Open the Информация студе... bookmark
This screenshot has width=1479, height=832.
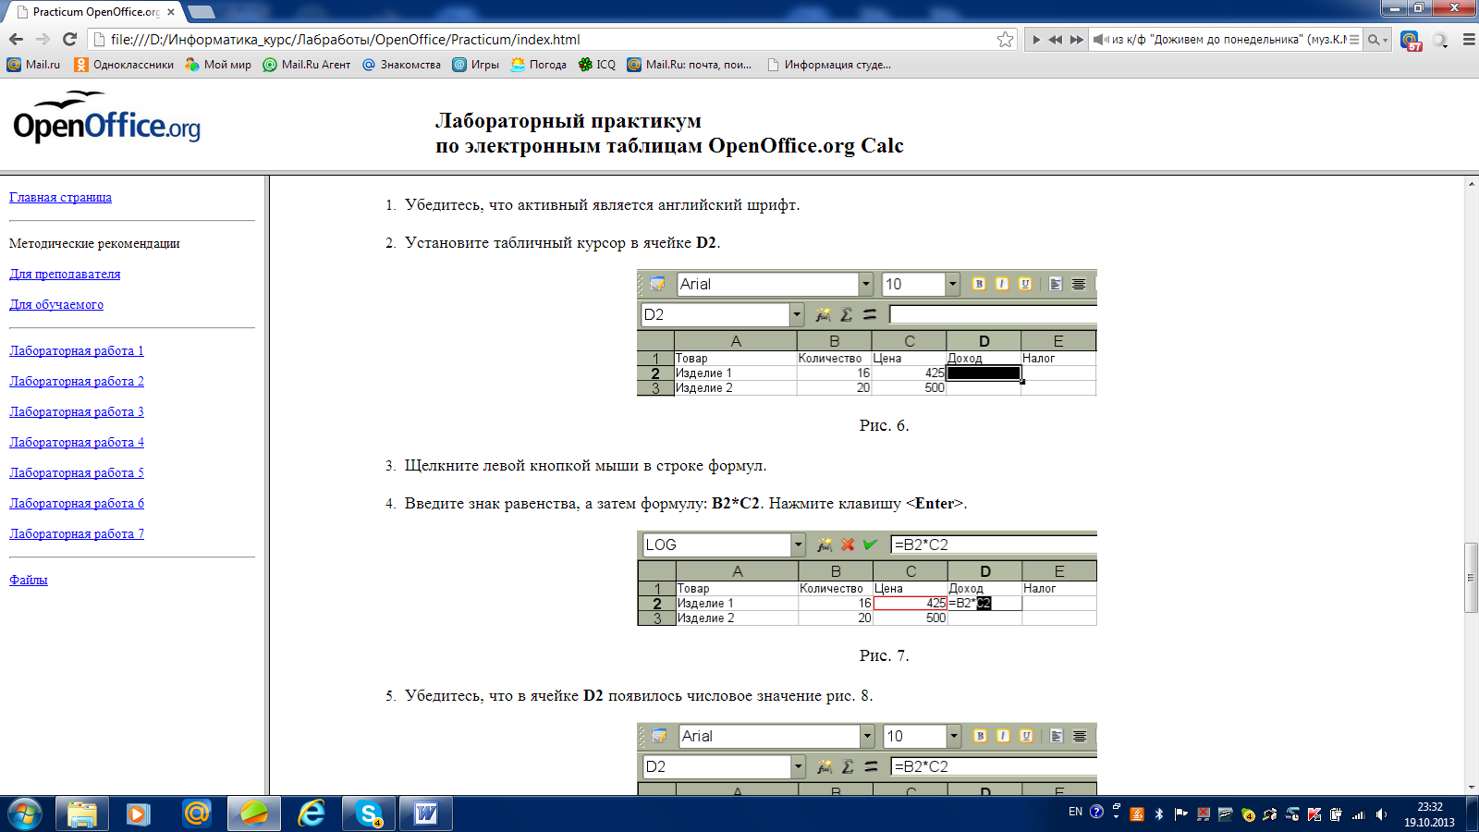tap(828, 65)
